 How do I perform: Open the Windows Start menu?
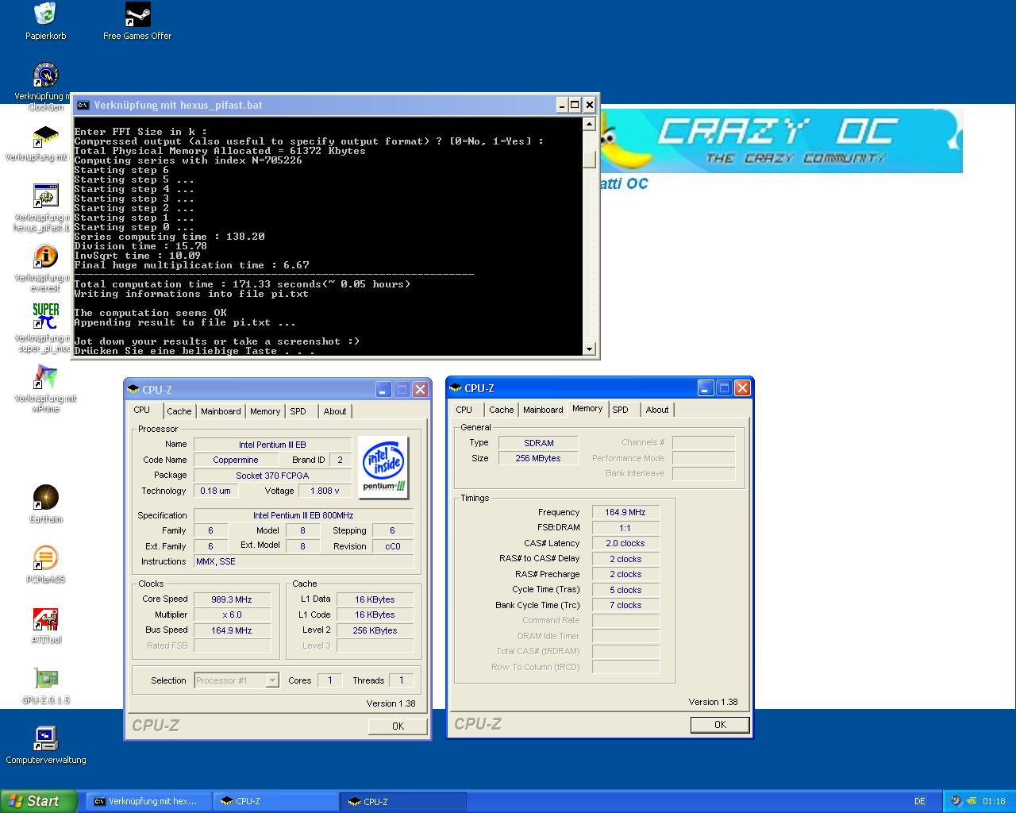pyautogui.click(x=39, y=801)
